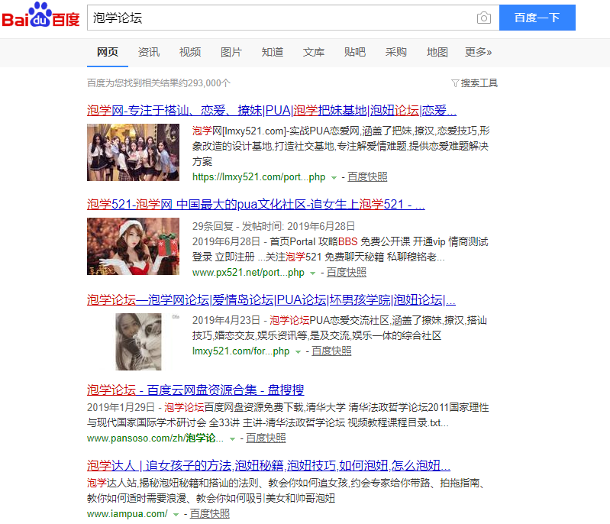Expand dropdown arrow next to pansoso.com URL
Screen dimensions: 610x524
pos(232,439)
